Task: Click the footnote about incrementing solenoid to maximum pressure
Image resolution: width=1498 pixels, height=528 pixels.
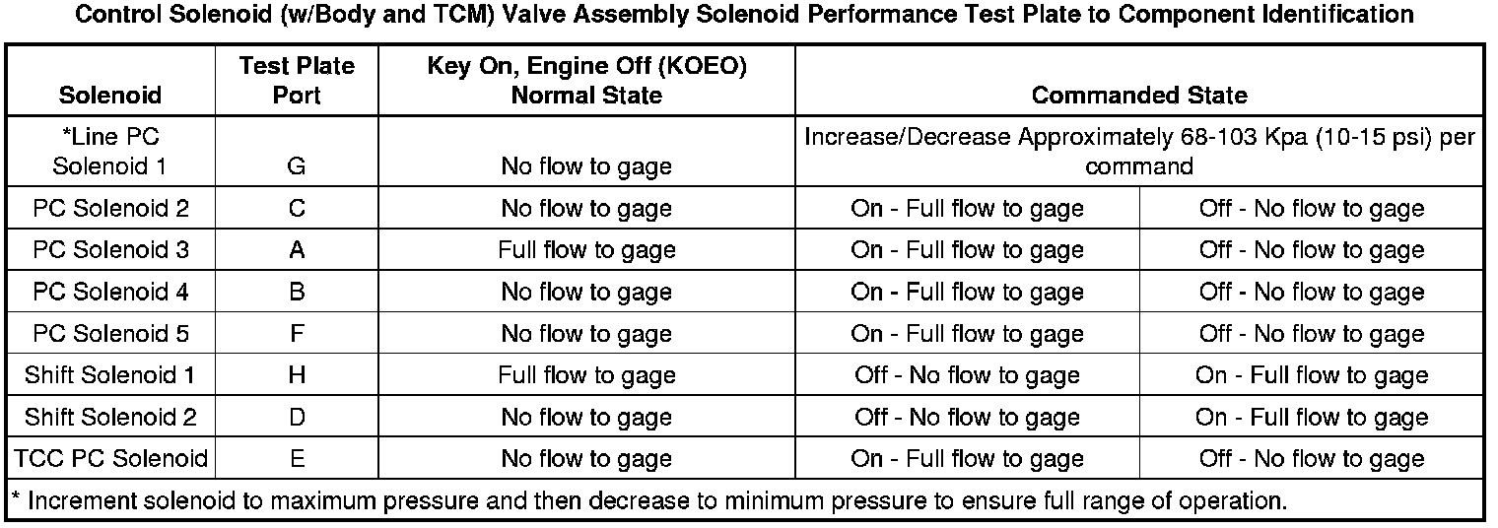Action: pos(648,500)
